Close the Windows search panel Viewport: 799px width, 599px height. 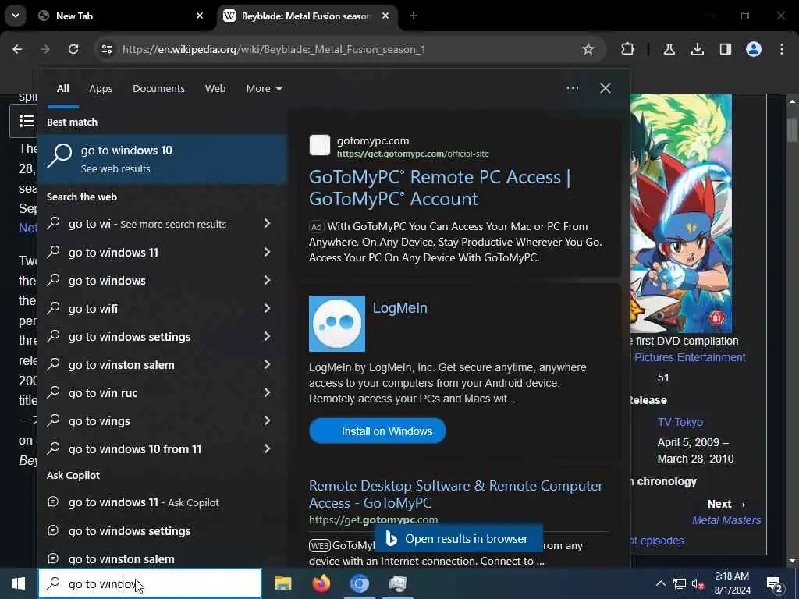coord(605,89)
